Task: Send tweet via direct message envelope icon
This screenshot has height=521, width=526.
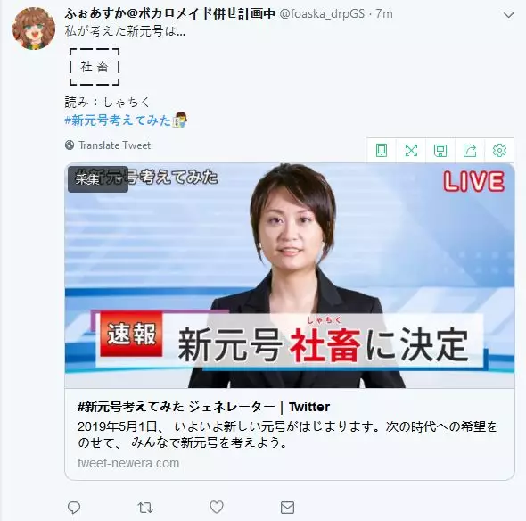Action: (x=287, y=508)
